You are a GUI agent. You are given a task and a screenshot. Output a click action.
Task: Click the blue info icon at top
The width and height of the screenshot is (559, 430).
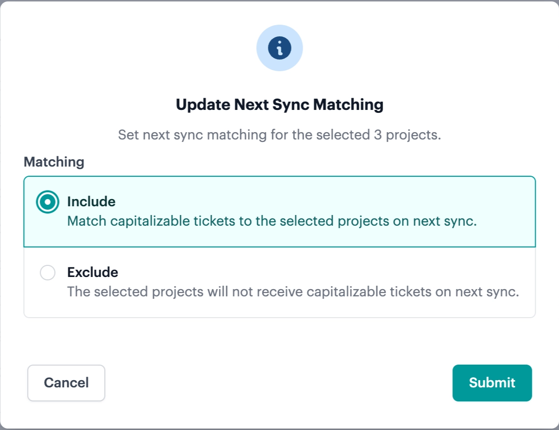pos(279,48)
